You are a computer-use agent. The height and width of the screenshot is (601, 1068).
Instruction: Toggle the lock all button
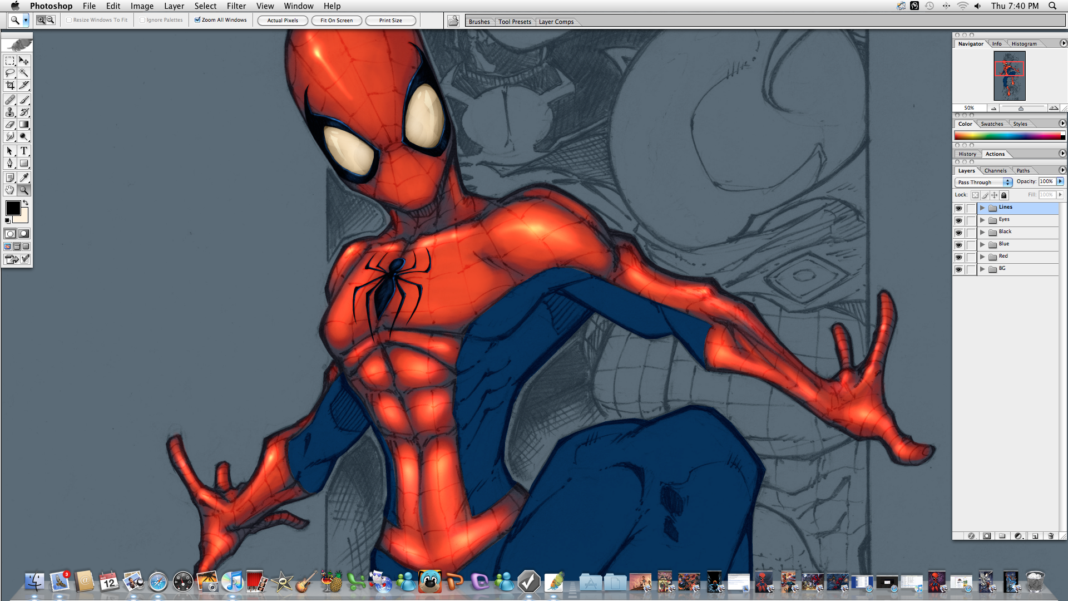(1004, 195)
